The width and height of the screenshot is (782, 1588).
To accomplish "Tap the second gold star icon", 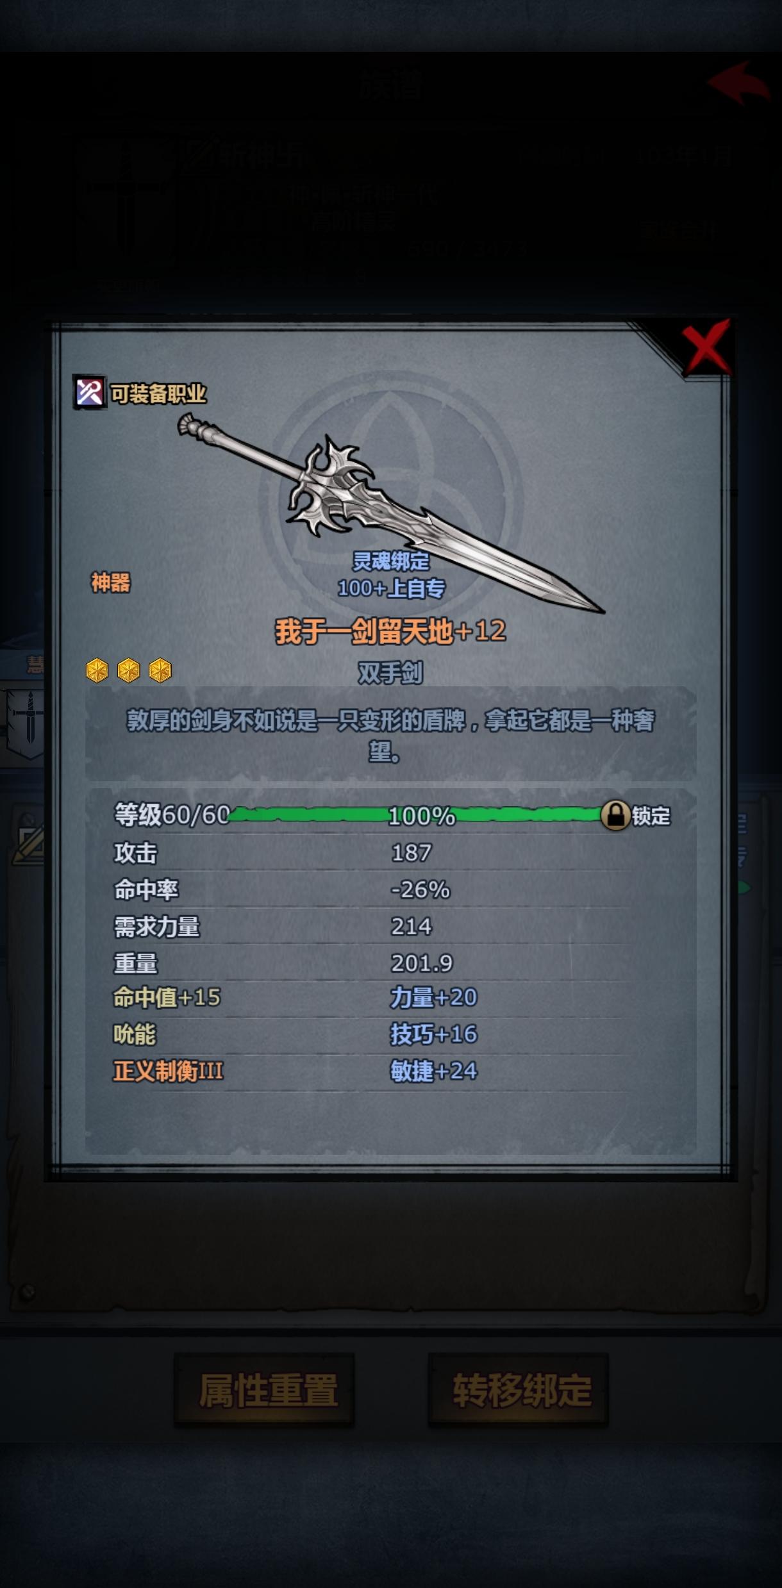I will (129, 670).
